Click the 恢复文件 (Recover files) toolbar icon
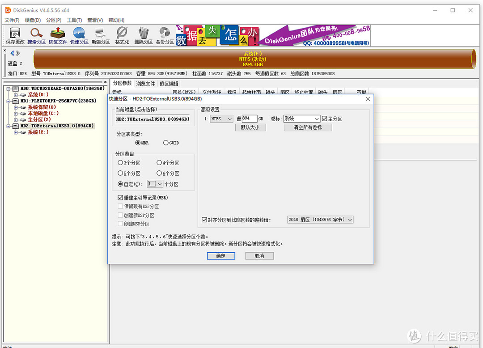This screenshot has width=483, height=348. [58, 36]
